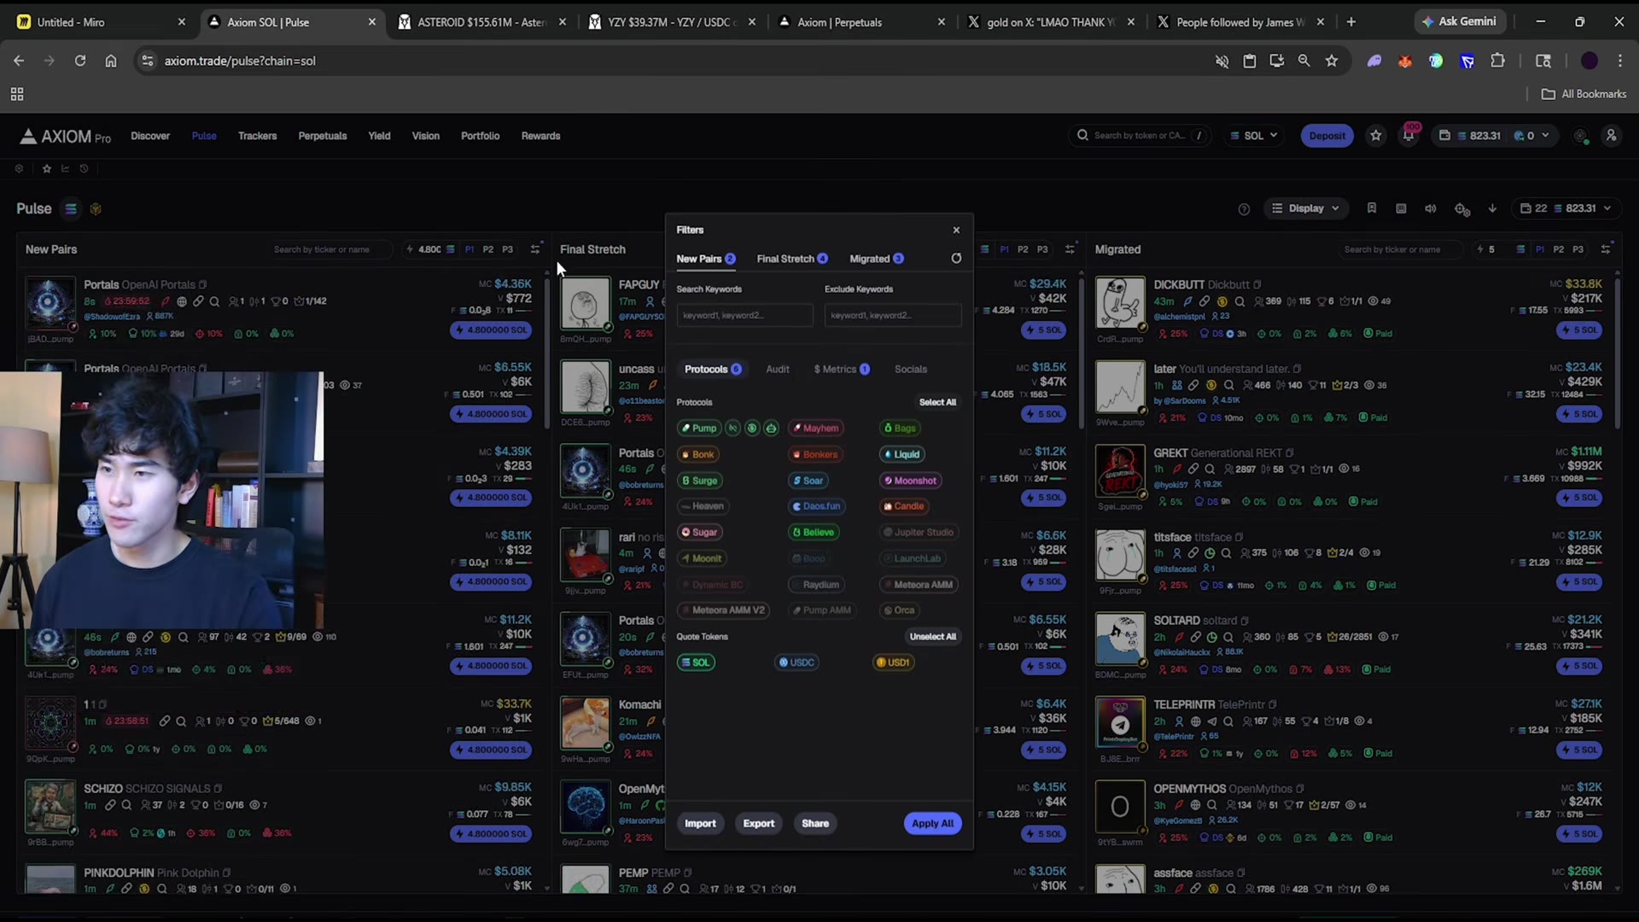Apply all filters
Viewport: 1639px width, 922px height.
932,824
